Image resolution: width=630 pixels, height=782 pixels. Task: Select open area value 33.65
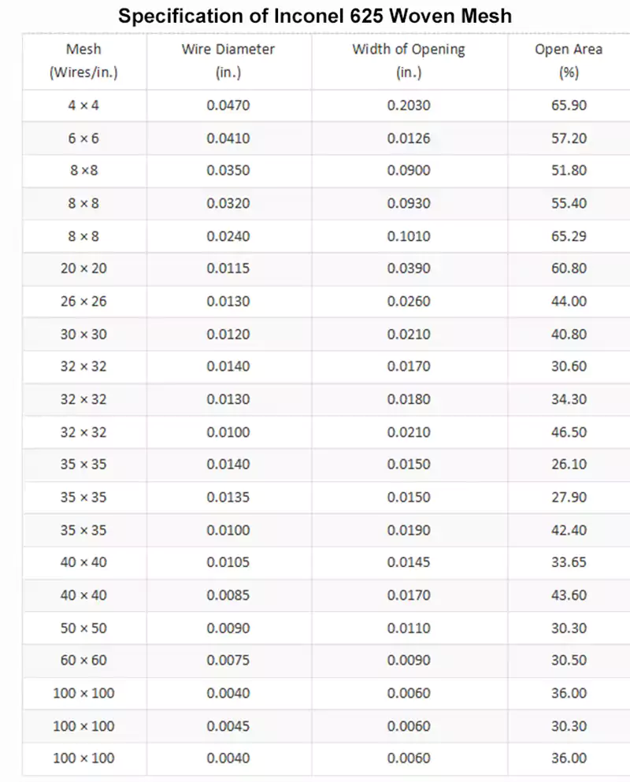[x=569, y=562]
